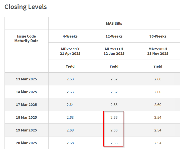Click 12-Weeks yield 2.62 for 13 Mar
Screen dimensions: 188x153
pyautogui.click(x=114, y=79)
